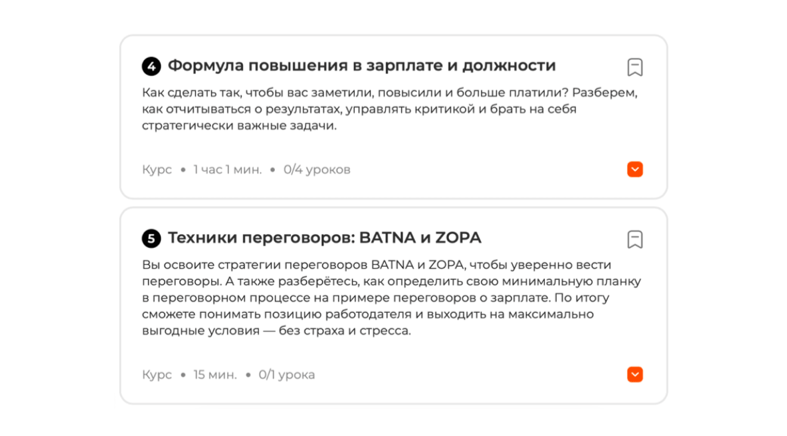The height and width of the screenshot is (436, 787).
Task: Bookmark the "Техники переговоров" course
Action: 635,239
